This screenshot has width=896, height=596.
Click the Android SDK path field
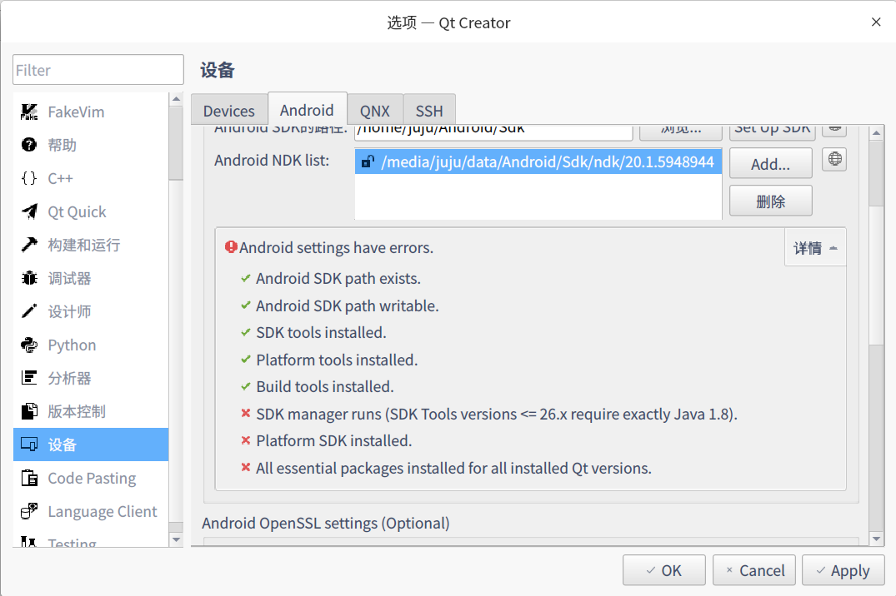click(x=493, y=132)
